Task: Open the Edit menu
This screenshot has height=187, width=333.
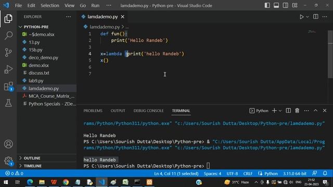Action: [x=31, y=6]
